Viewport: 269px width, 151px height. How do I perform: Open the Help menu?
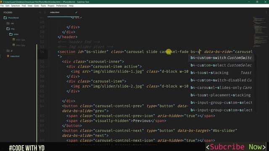(71, 5)
